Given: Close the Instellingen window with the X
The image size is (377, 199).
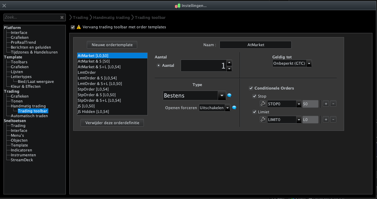Looking at the screenshot, I should (4, 6).
